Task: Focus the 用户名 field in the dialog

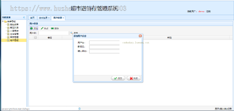Action: tap(105, 43)
